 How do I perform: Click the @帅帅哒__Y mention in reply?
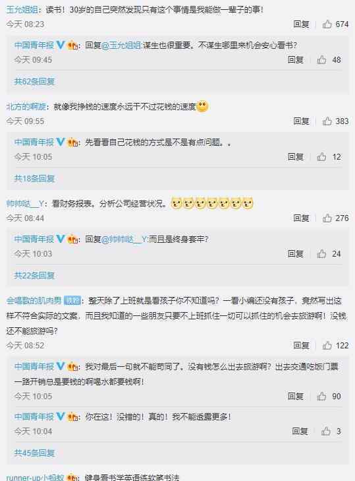[124, 240]
